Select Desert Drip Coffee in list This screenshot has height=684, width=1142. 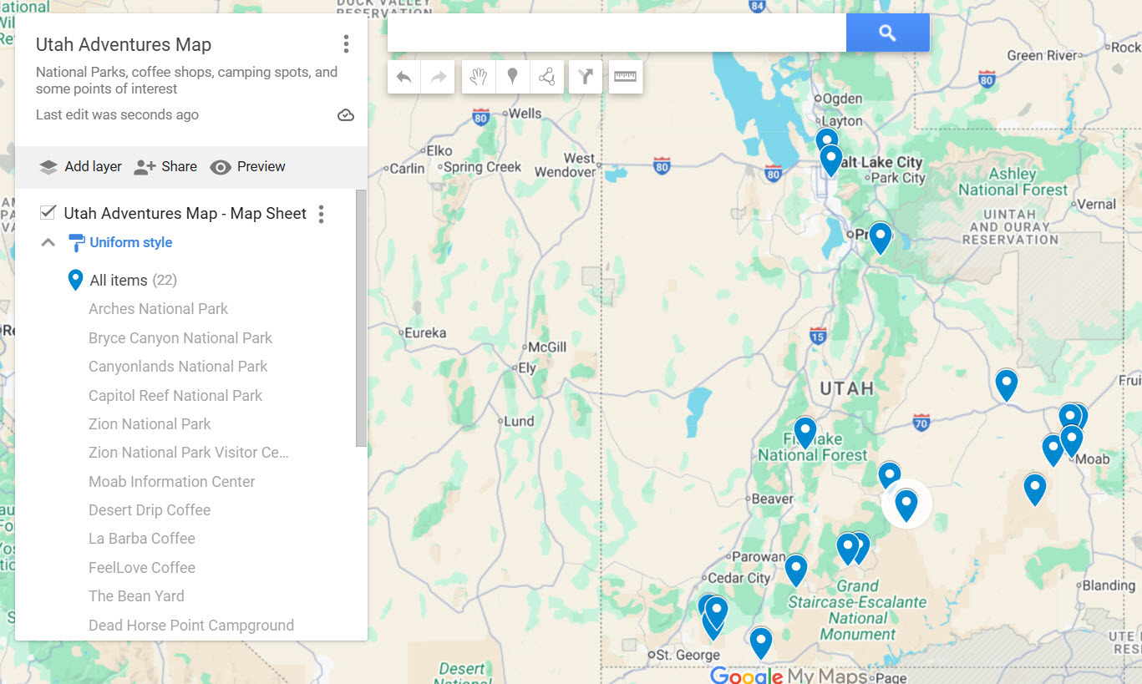coord(150,510)
